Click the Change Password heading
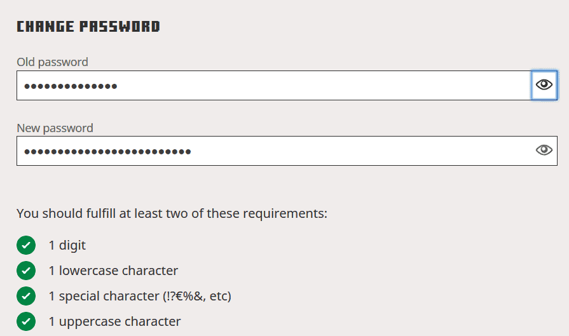 pos(88,27)
